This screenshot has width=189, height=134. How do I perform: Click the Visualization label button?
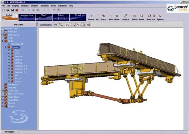coord(46,25)
